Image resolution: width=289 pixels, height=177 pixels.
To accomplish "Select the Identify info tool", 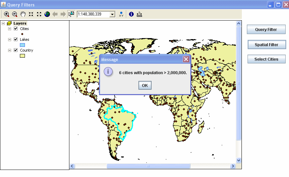I will click(131, 14).
